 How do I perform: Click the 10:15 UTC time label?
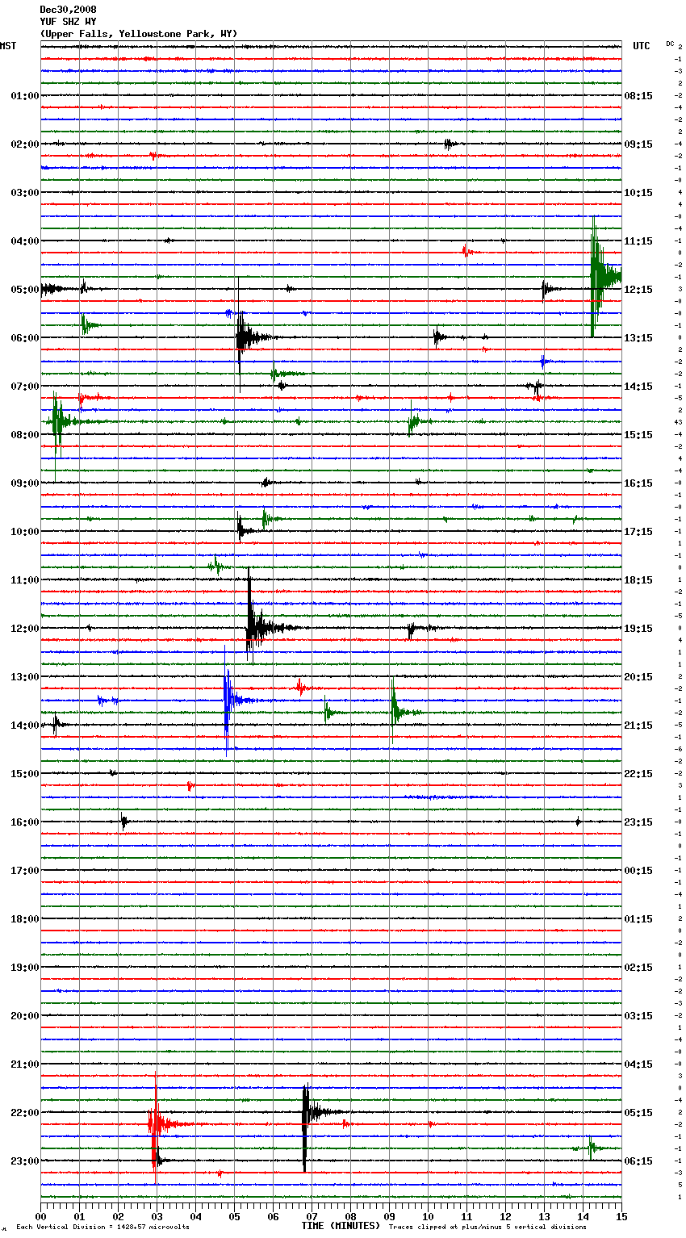[638, 193]
